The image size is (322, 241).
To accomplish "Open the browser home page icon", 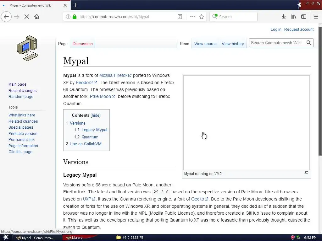I will [x=37, y=17].
